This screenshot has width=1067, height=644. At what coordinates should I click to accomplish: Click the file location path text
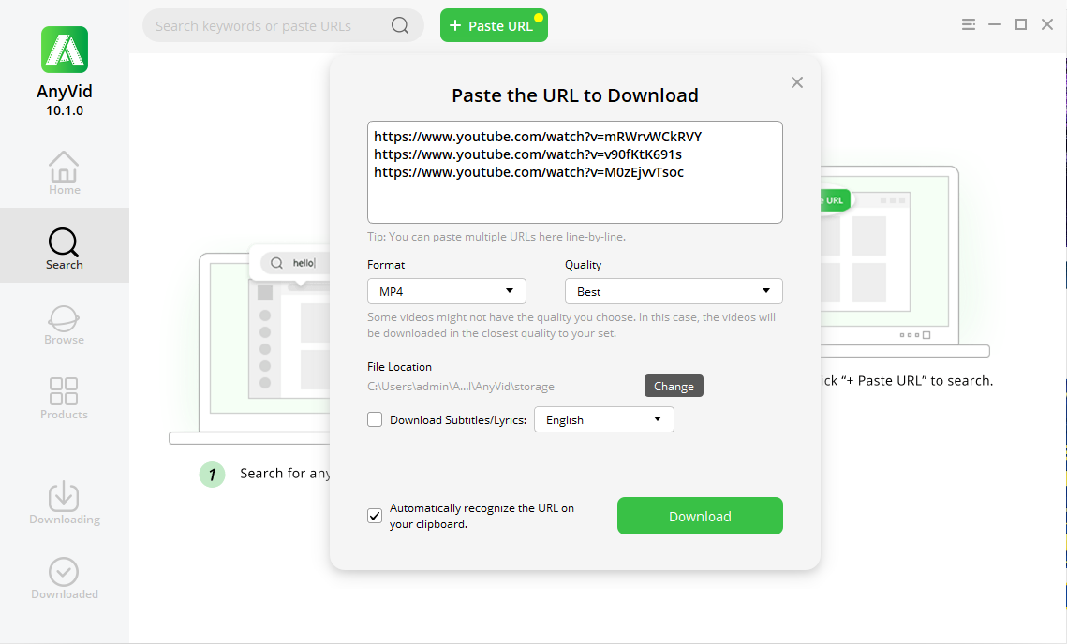coord(461,387)
